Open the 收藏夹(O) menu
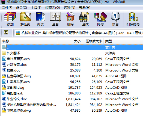 click(x=53, y=8)
